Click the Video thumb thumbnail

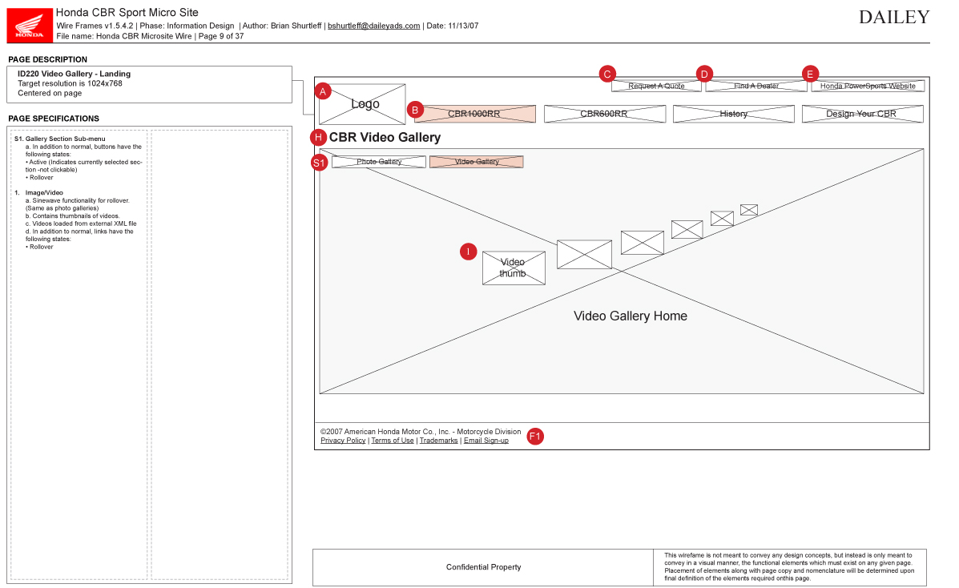point(514,268)
